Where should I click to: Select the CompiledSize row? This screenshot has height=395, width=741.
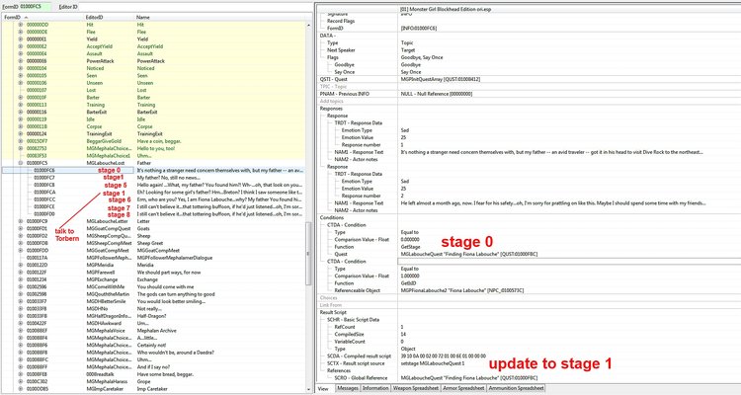pyautogui.click(x=529, y=334)
